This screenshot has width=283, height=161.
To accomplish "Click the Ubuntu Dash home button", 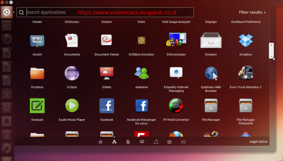I will (x=7, y=12).
